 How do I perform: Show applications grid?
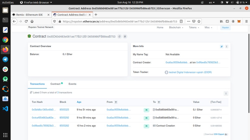coord(5,135)
